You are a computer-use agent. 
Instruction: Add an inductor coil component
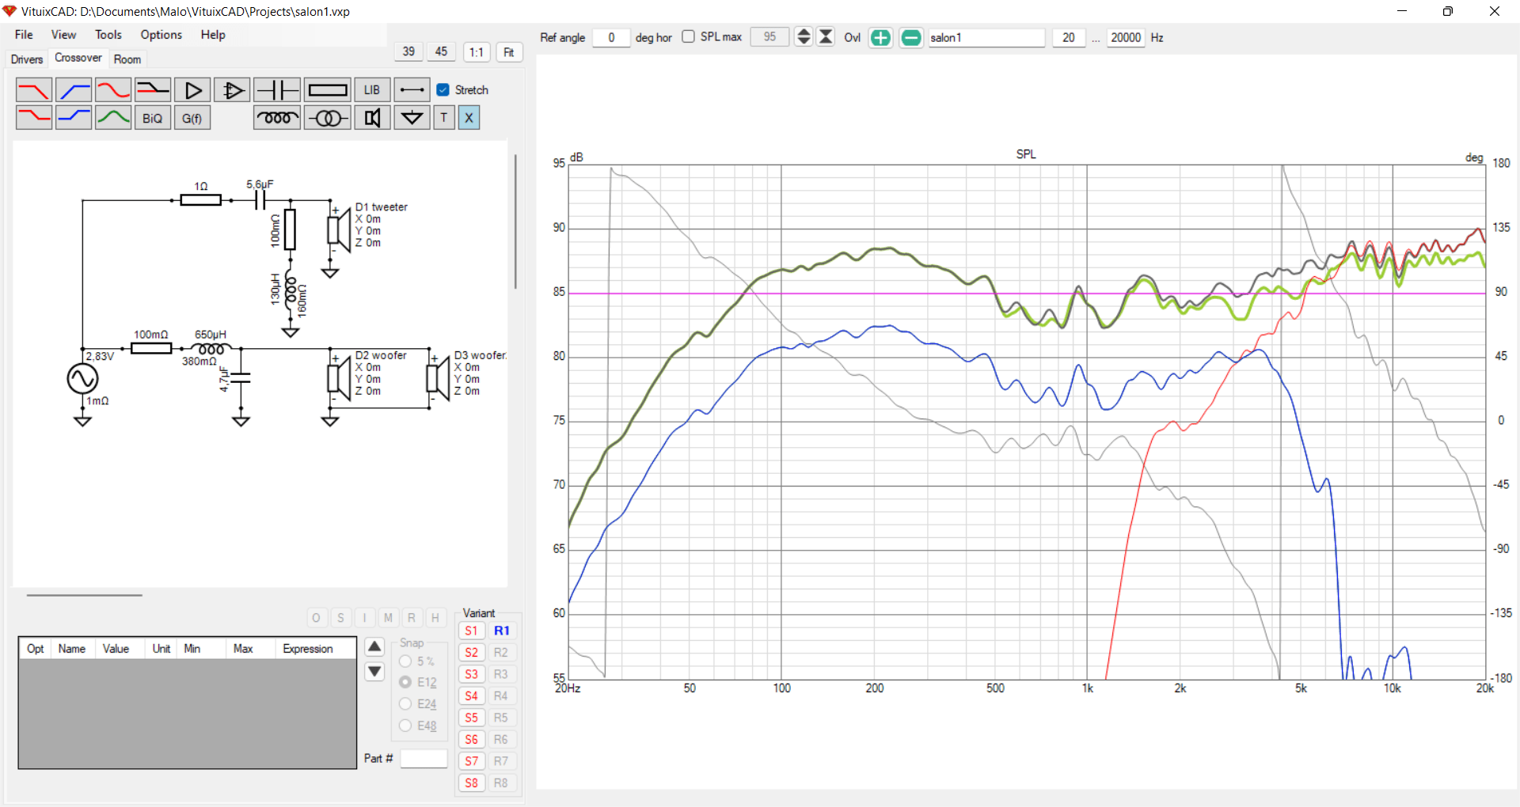coord(277,118)
